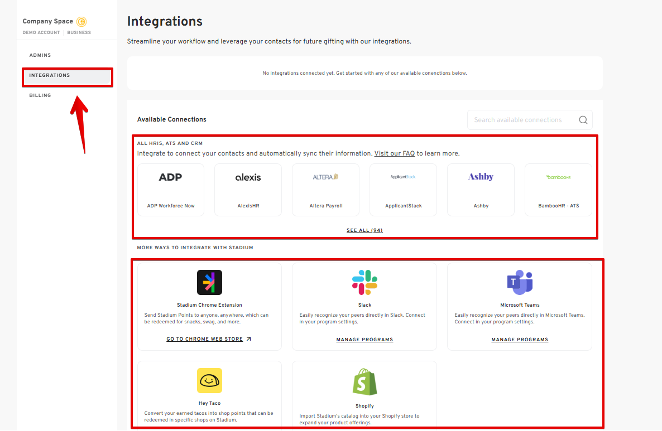The height and width of the screenshot is (431, 662).
Task: Click the Streamline your workflow description
Action: (269, 42)
